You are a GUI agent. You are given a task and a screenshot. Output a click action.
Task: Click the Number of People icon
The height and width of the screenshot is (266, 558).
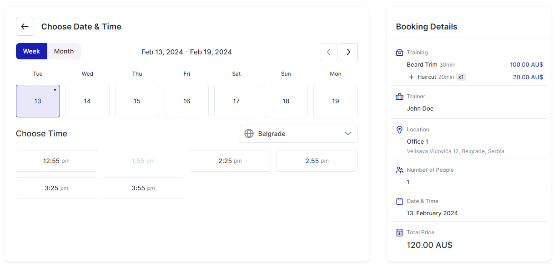399,170
